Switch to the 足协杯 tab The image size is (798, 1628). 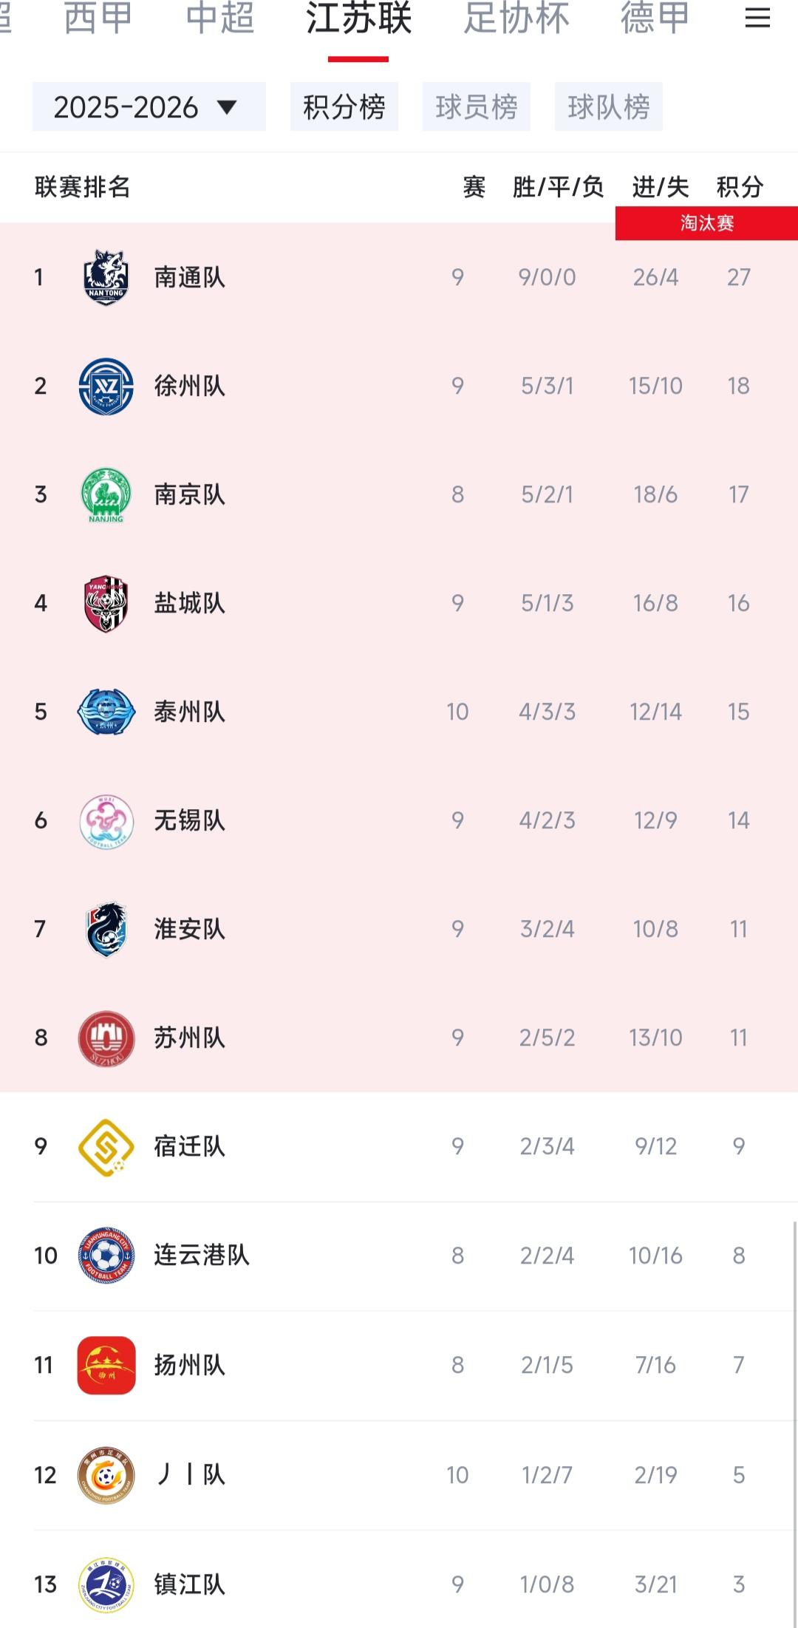tap(516, 18)
